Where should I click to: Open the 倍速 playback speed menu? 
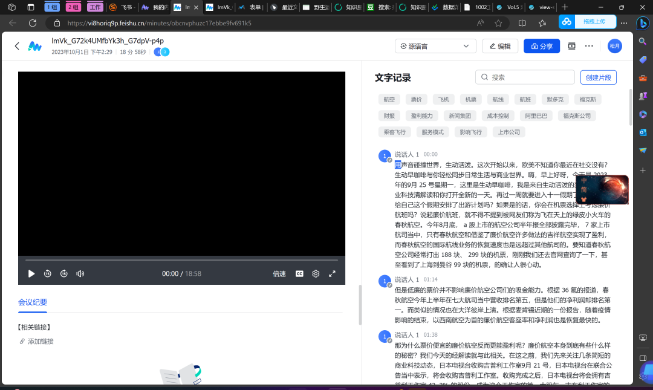pos(279,274)
